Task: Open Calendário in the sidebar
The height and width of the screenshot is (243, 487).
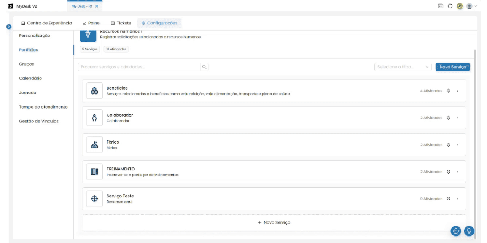Action: click(x=30, y=78)
